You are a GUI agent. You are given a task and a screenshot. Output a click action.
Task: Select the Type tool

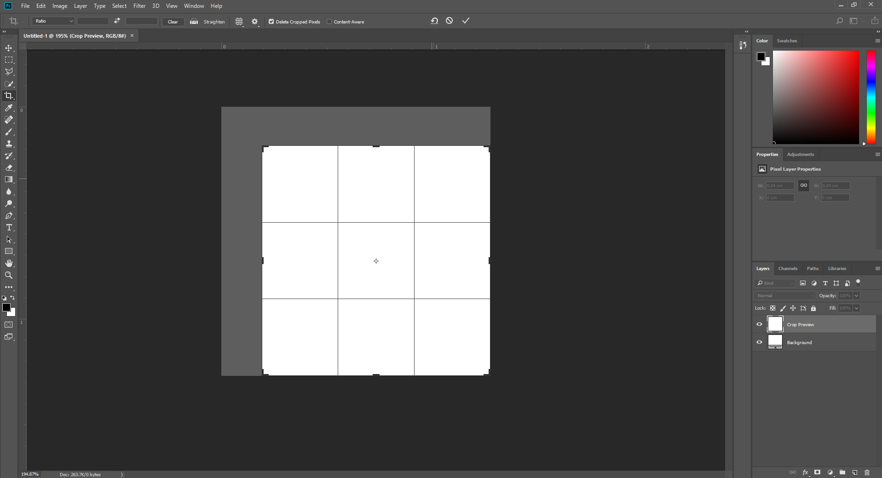pyautogui.click(x=9, y=227)
